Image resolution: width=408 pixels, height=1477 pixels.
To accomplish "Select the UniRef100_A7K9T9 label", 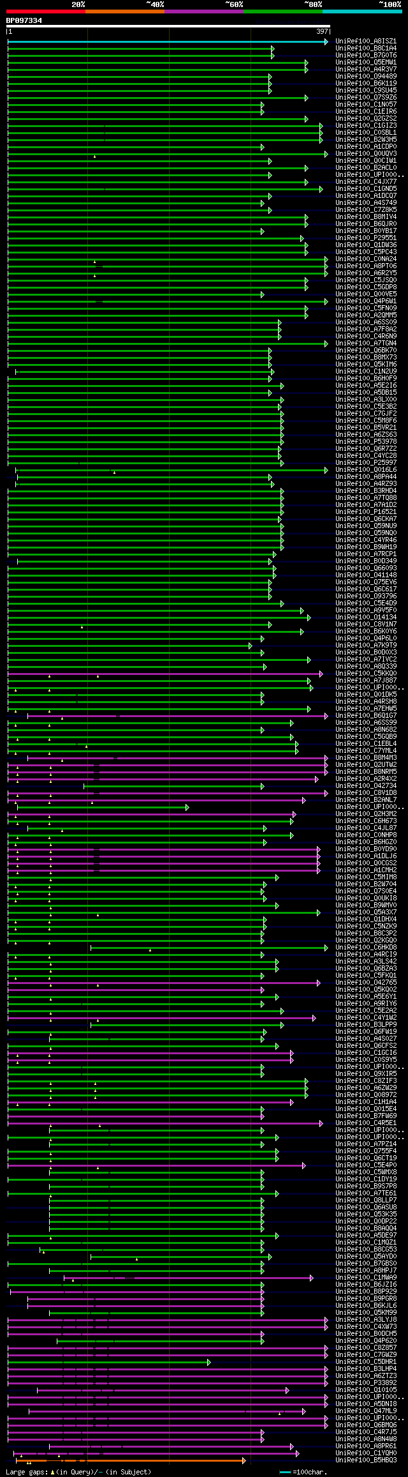I will (366, 646).
